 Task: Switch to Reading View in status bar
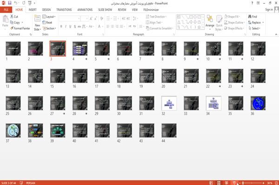[226, 183]
